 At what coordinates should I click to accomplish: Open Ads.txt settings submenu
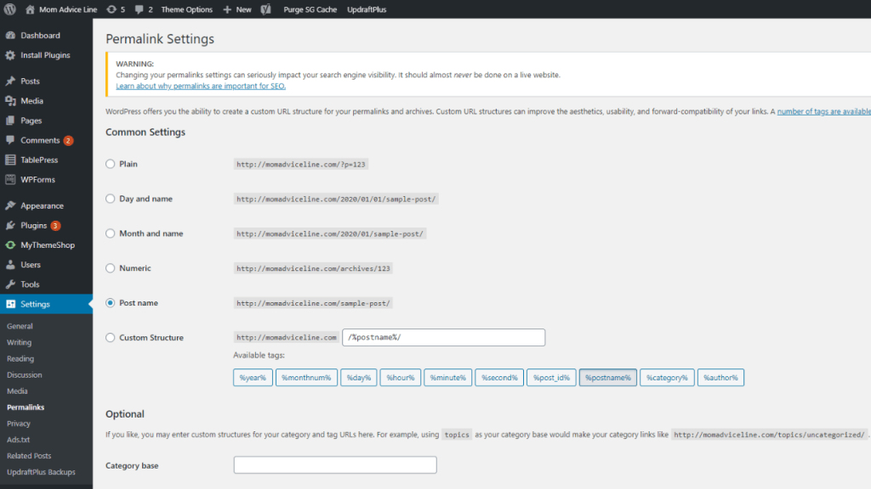(x=19, y=440)
